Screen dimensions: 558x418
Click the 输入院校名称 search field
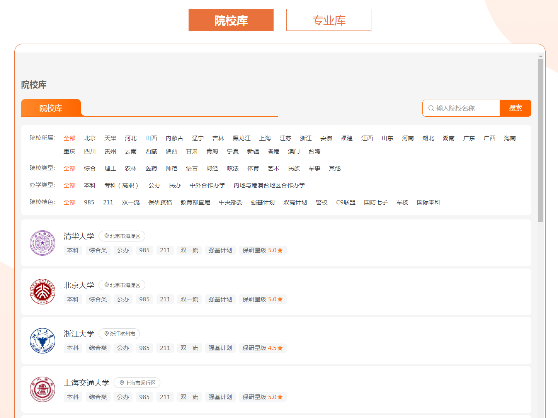(461, 108)
